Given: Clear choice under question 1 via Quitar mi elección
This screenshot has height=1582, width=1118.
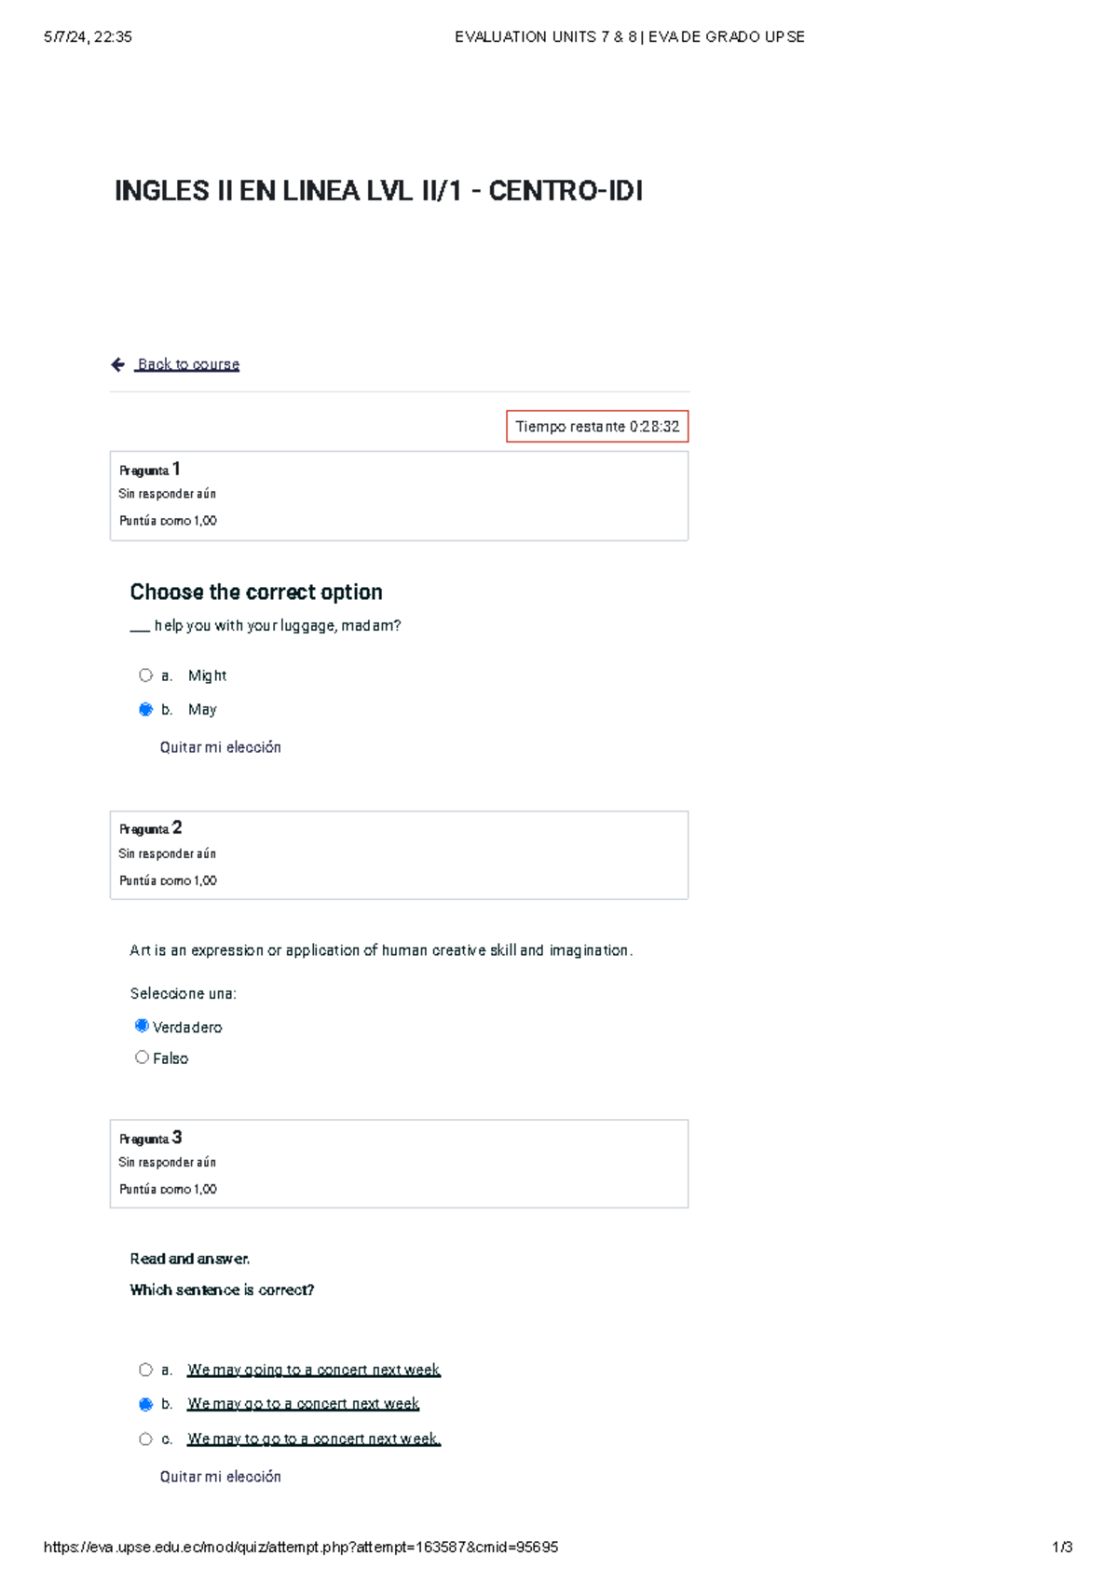Looking at the screenshot, I should point(220,747).
